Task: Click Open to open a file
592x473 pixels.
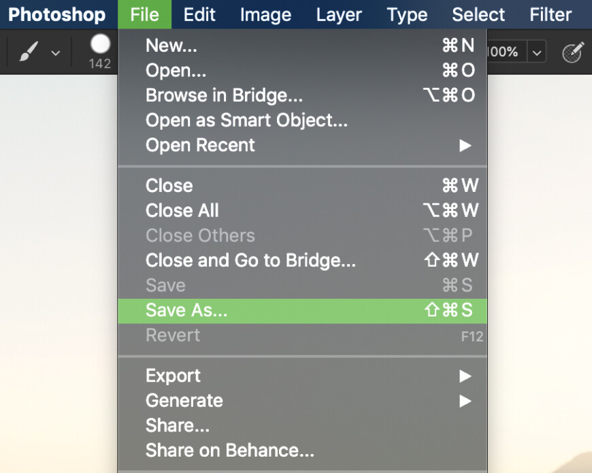Action: [176, 70]
